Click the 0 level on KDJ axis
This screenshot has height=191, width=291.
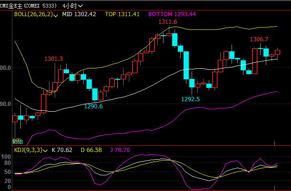[9, 187]
